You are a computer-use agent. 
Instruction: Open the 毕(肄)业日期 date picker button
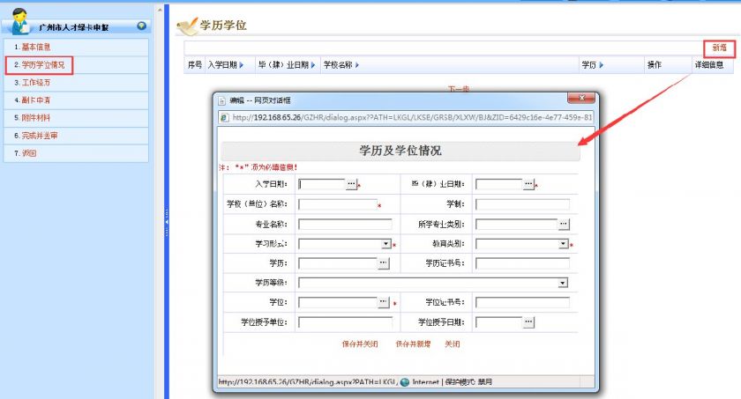point(528,184)
